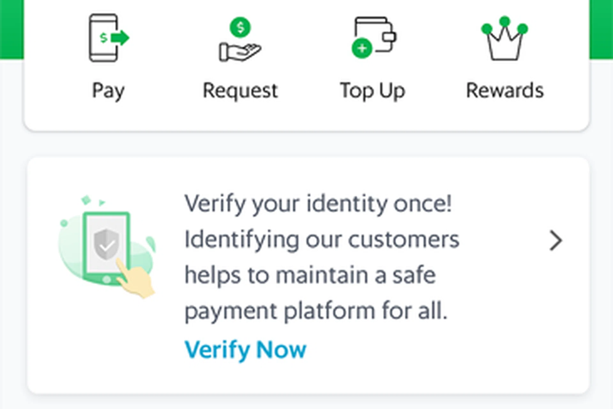The width and height of the screenshot is (613, 409).
Task: Click the green arrow on Pay icon
Action: 120,38
